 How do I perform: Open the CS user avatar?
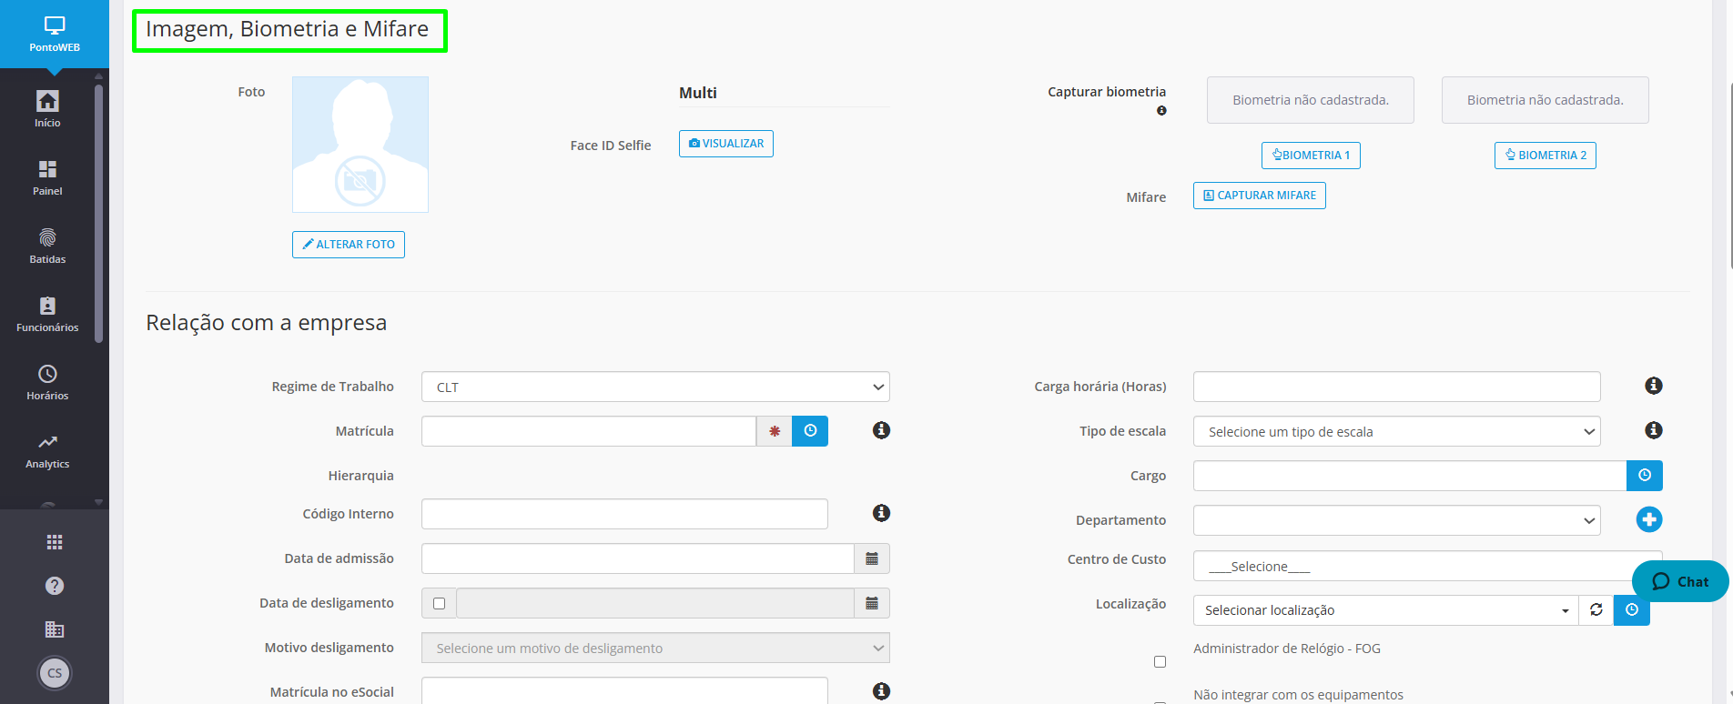tap(55, 673)
